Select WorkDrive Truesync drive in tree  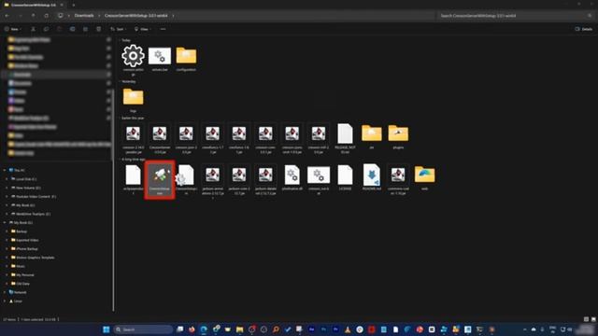point(31,214)
